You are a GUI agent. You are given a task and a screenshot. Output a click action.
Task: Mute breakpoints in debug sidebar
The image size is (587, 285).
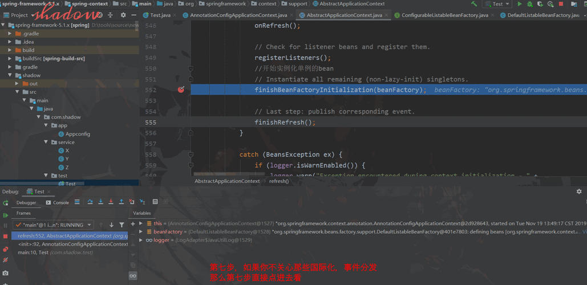tap(6, 260)
